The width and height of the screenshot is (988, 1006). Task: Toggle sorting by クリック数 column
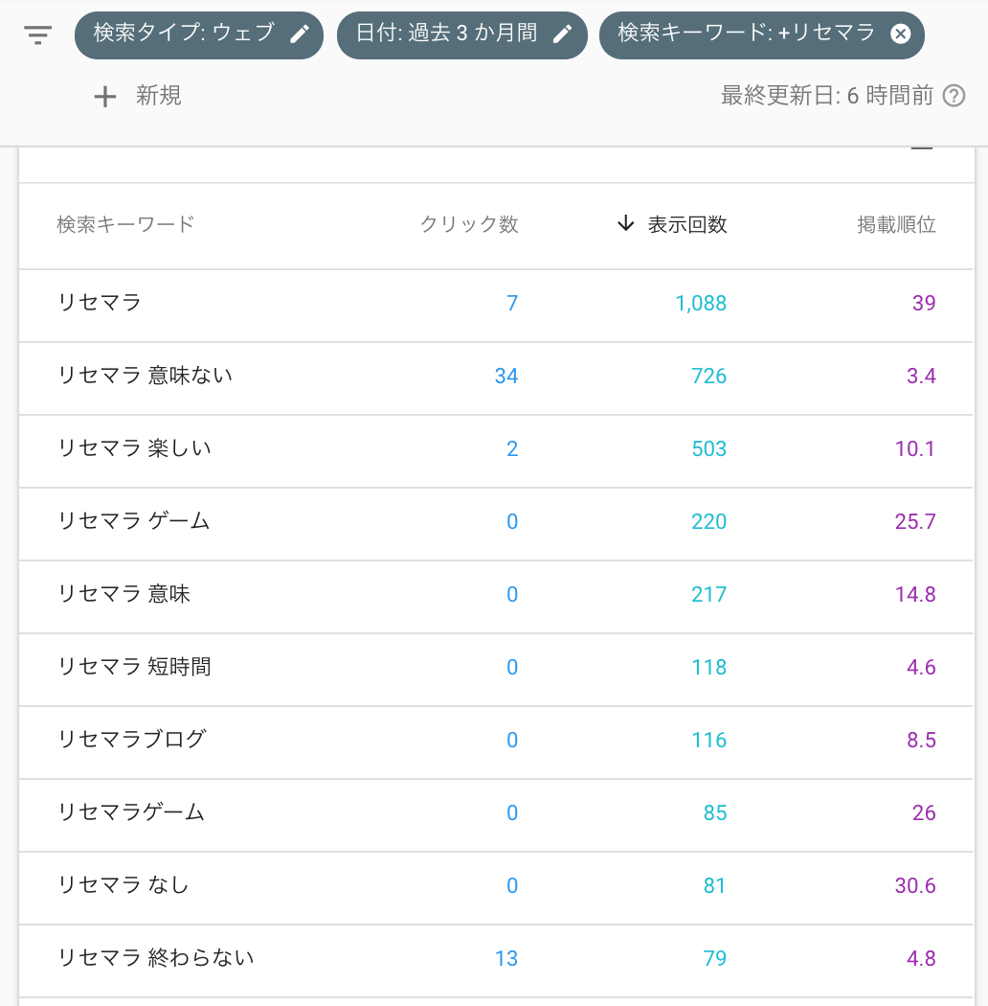[470, 224]
